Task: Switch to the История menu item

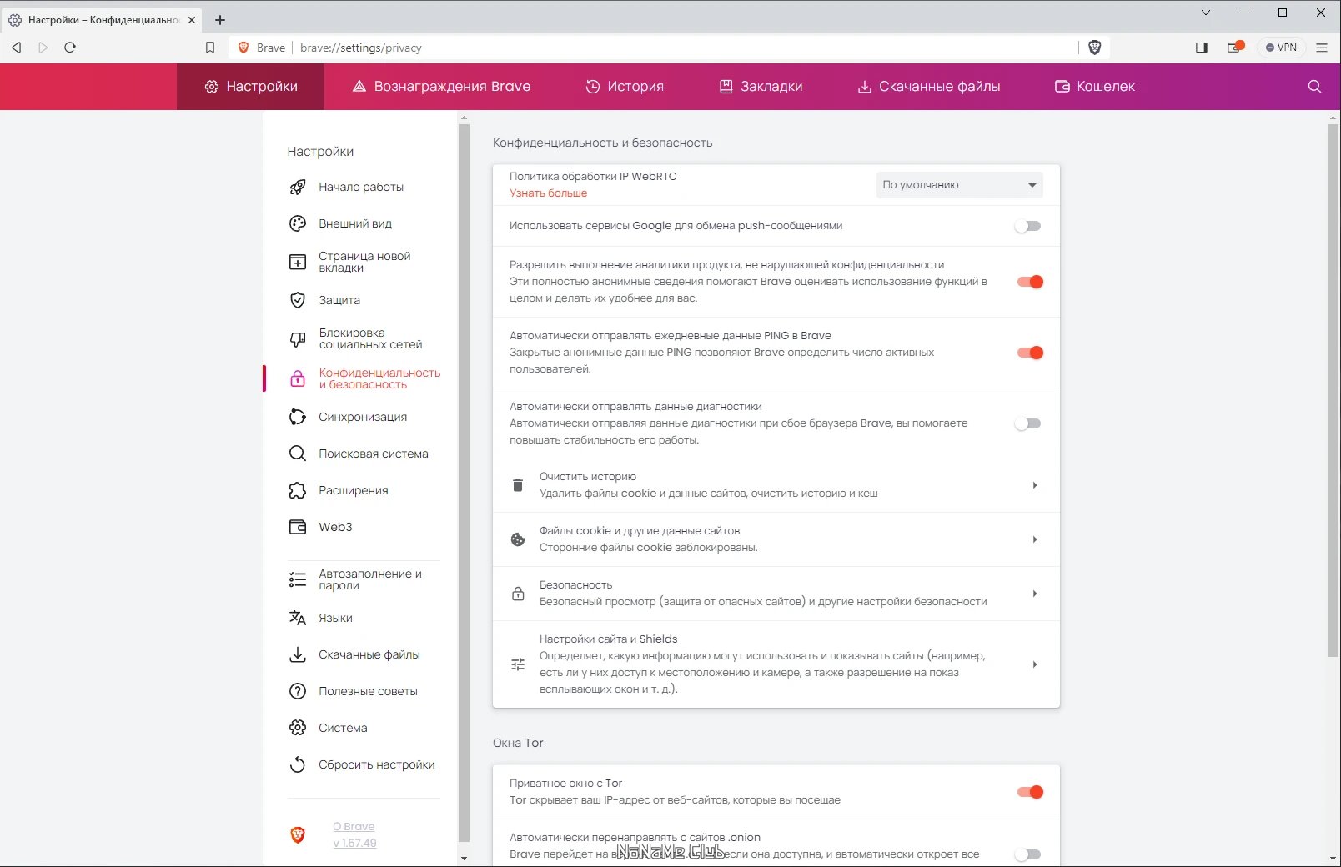Action: point(625,86)
